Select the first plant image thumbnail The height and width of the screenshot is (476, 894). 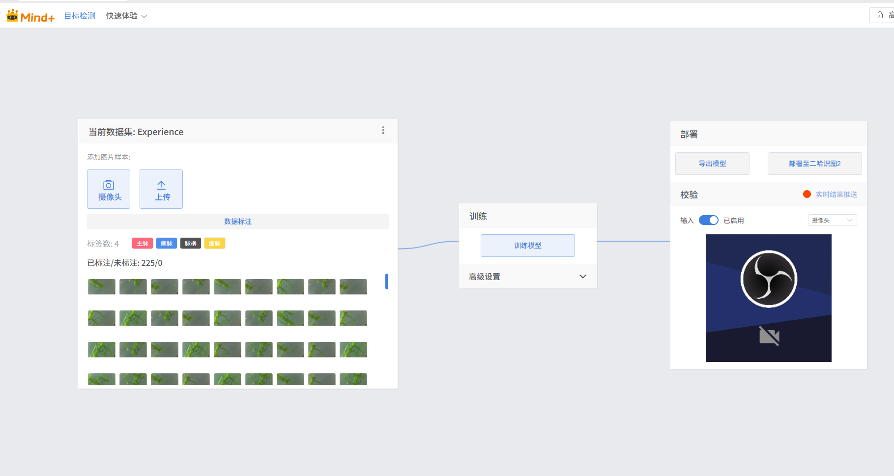pos(102,287)
